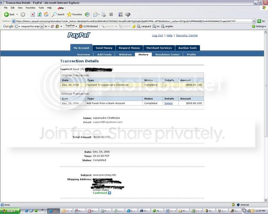The image size is (268, 214).
Task: Click the Internet zone globe in status bar
Action: [238, 205]
